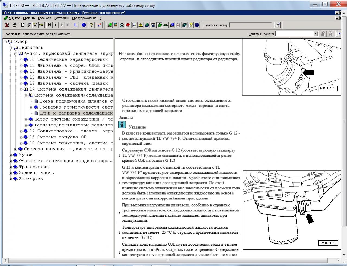Select Схема подключения шлангов tree item
The height and width of the screenshot is (266, 347).
(77, 101)
